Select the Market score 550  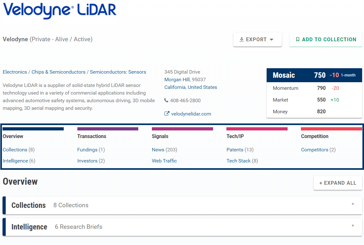321,100
